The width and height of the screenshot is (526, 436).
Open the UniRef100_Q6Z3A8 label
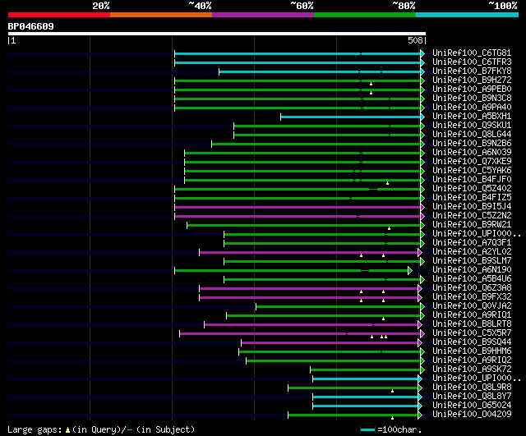pos(472,288)
